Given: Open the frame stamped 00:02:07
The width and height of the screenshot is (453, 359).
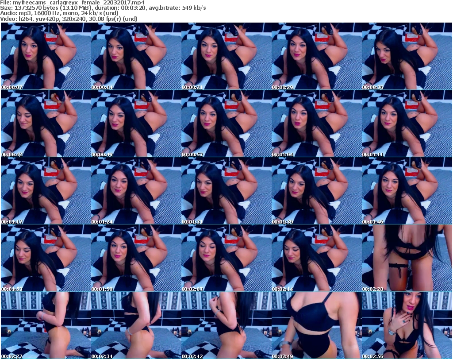Looking at the screenshot, I should [x=226, y=258].
